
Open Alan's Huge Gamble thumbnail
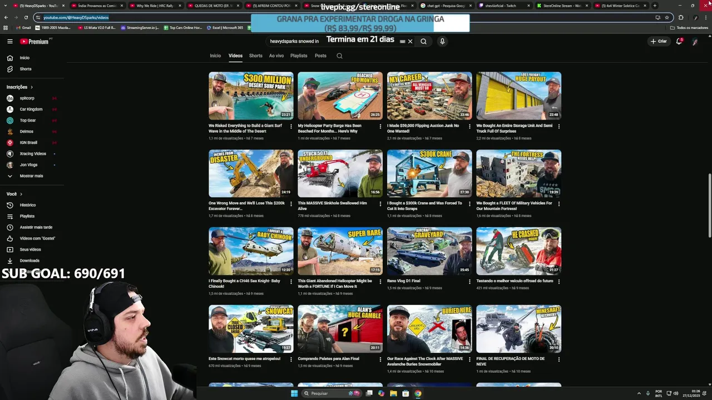340,329
